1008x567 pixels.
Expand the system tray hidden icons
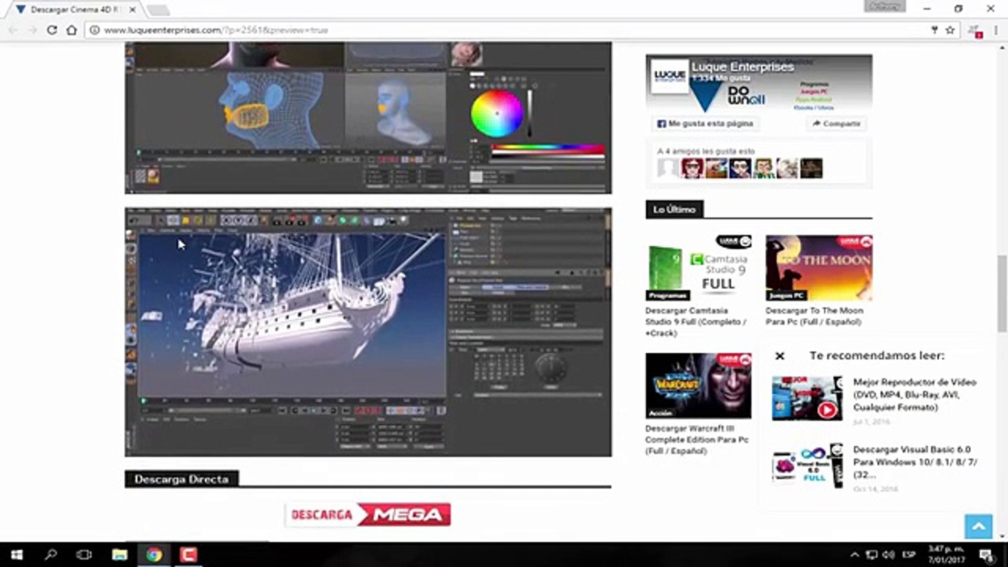[855, 554]
